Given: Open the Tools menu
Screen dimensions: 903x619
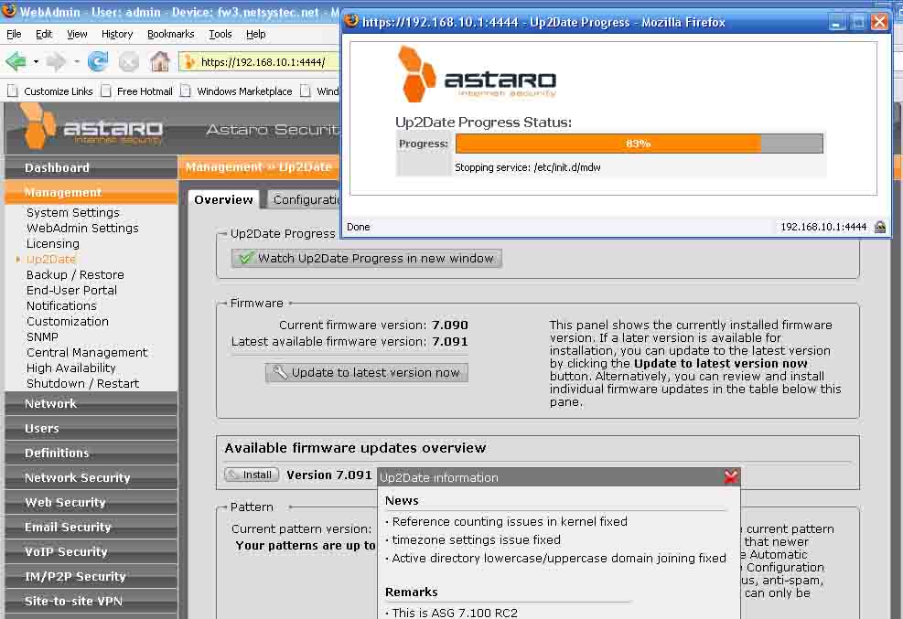Looking at the screenshot, I should pyautogui.click(x=220, y=34).
